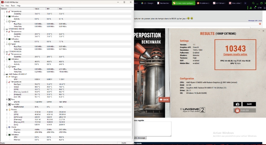This screenshot has width=266, height=145.
Task: Switch to the IUT Sénart browser tab
Action: 219,3
